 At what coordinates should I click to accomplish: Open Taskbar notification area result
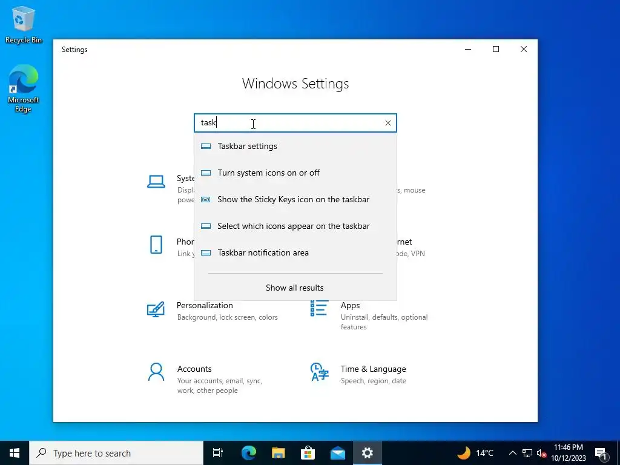tap(295, 252)
